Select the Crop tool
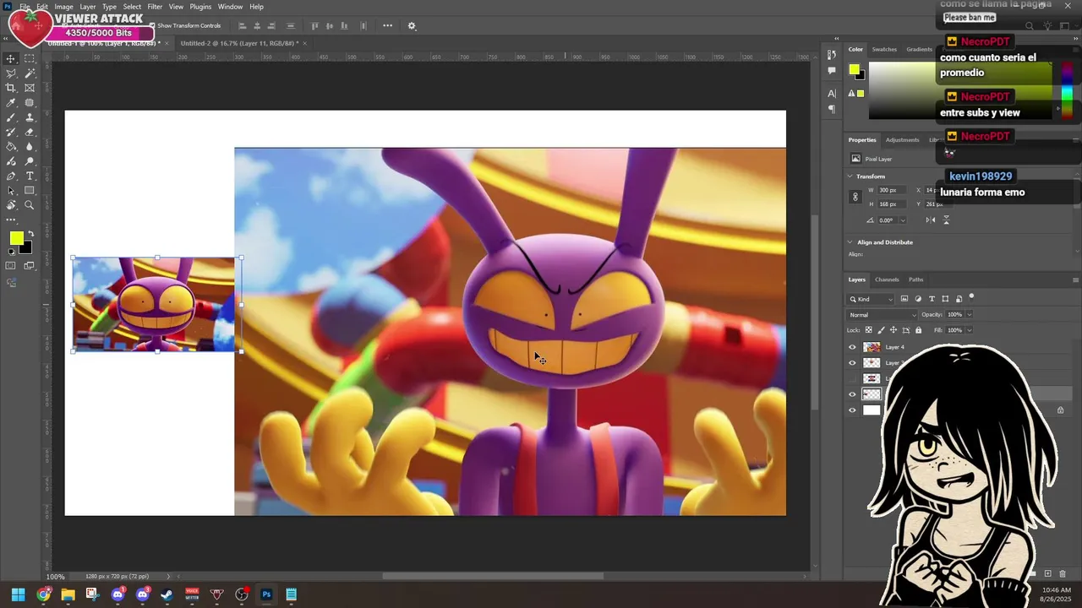Viewport: 1082px width, 608px height. point(11,88)
